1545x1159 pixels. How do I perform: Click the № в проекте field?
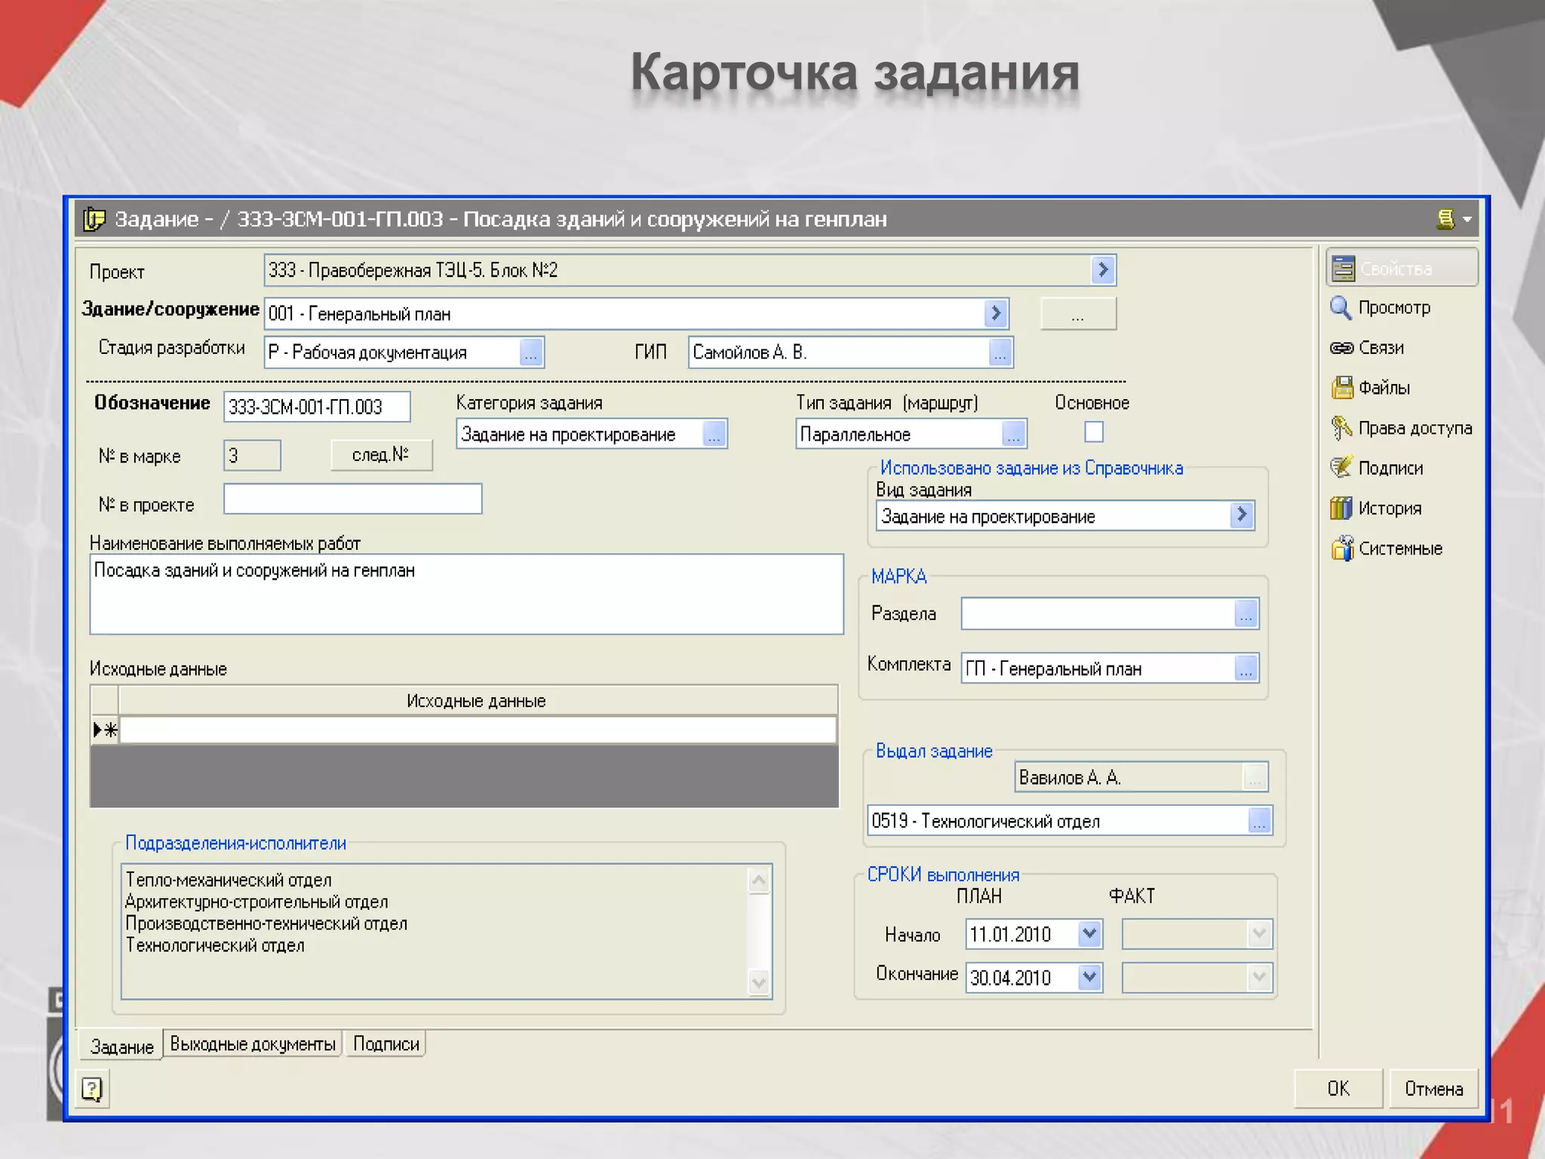[x=352, y=499]
